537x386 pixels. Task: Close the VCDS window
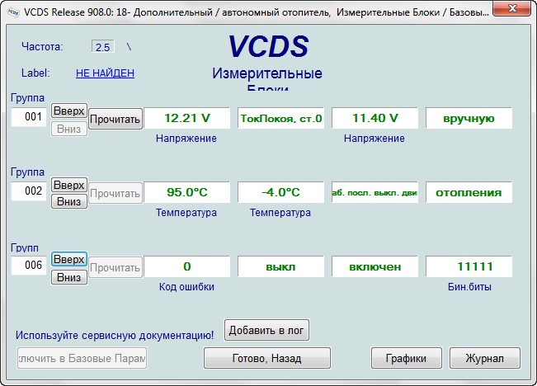pyautogui.click(x=512, y=8)
